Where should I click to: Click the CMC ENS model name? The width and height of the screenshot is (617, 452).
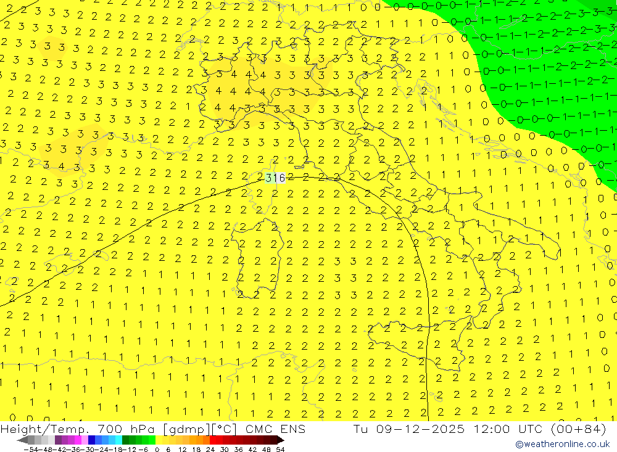pyautogui.click(x=275, y=429)
